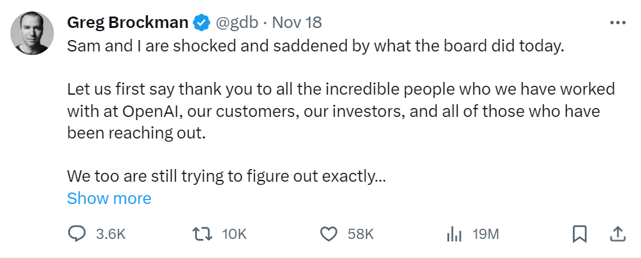Click the share upload arrow icon

[x=617, y=234]
